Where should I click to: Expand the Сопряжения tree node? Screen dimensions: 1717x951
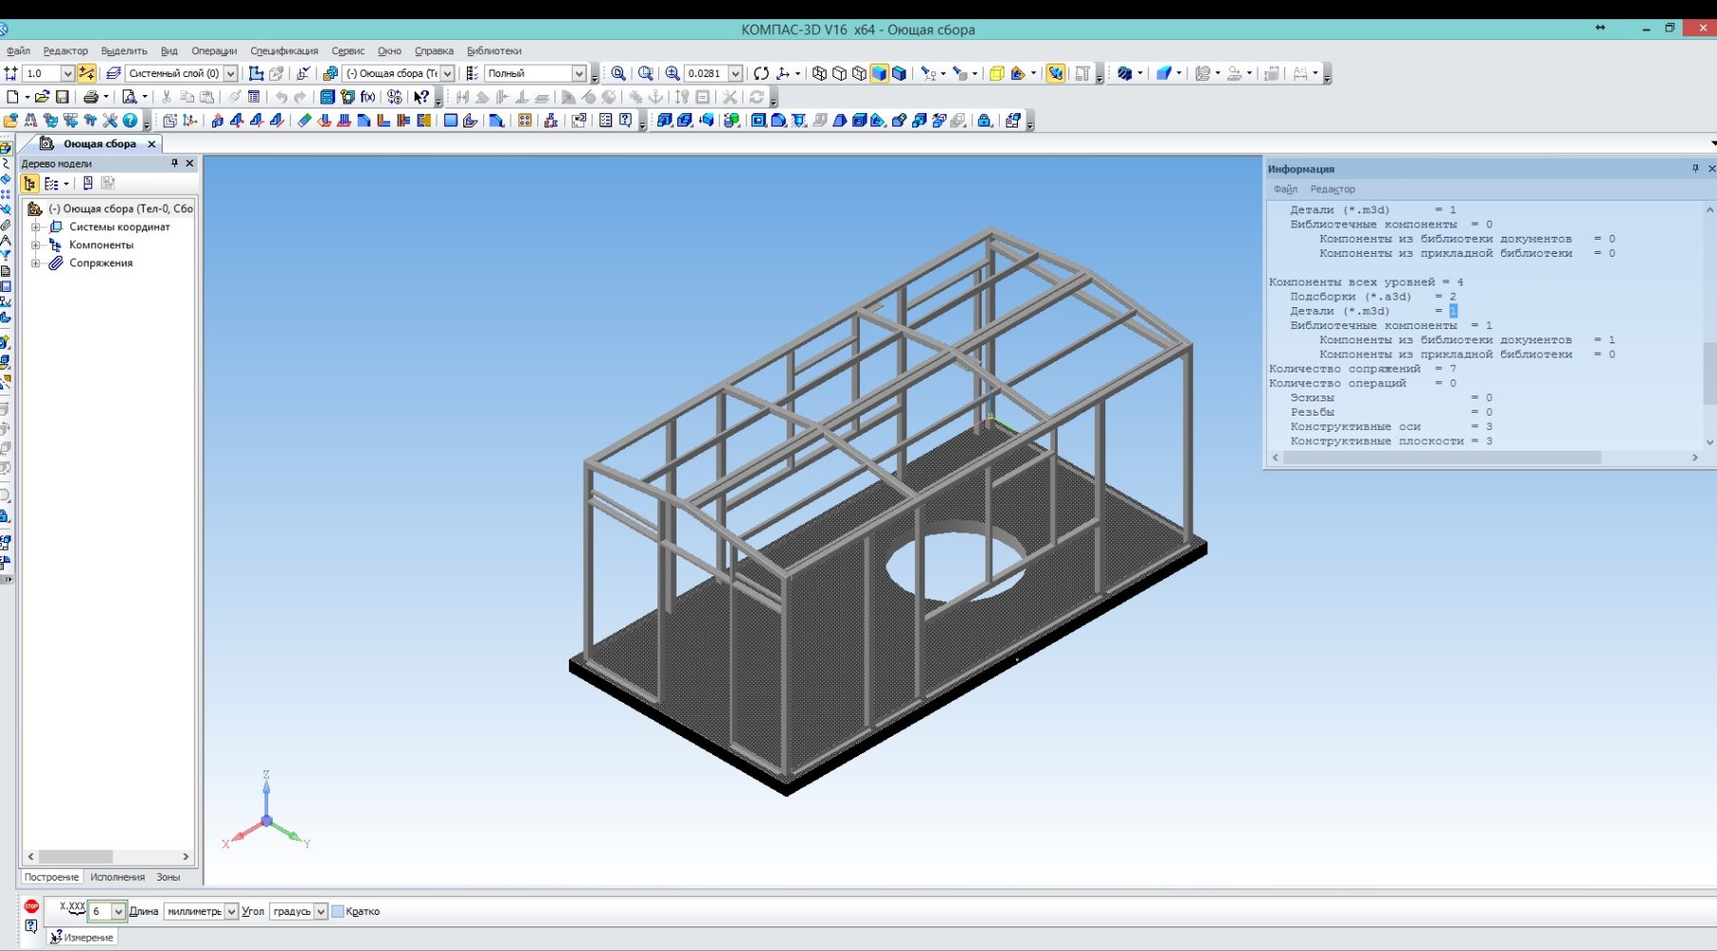pyautogui.click(x=36, y=263)
